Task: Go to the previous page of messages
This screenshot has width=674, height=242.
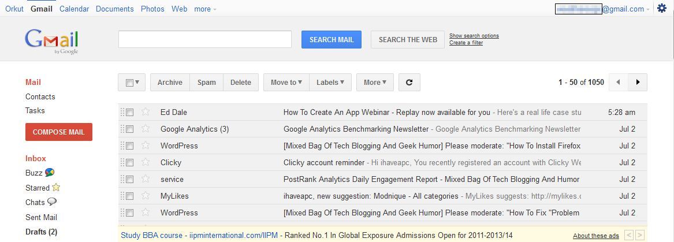Action: click(618, 83)
